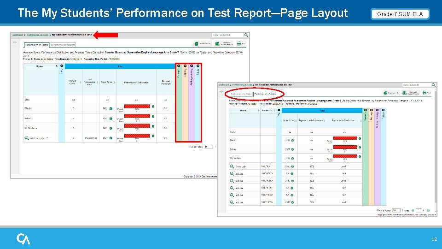Go to next page arrow in right report

click(x=429, y=210)
